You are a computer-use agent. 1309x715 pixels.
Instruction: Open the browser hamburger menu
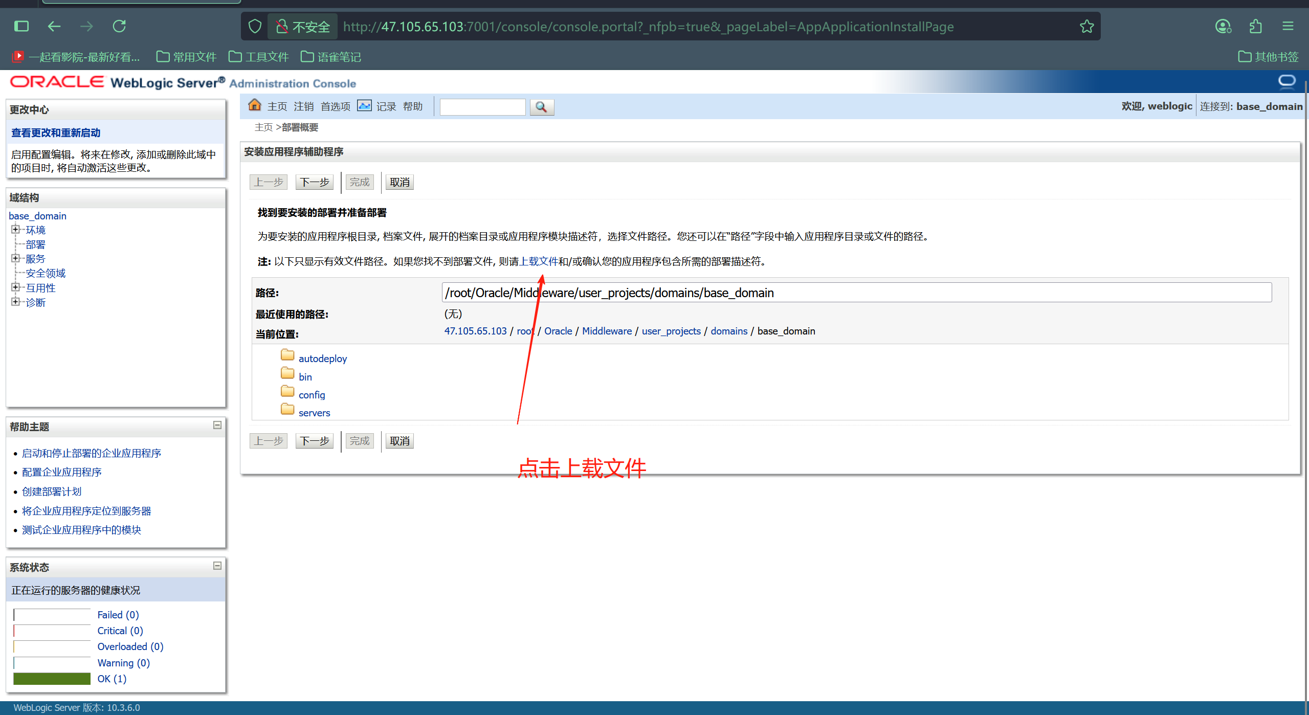coord(1288,26)
